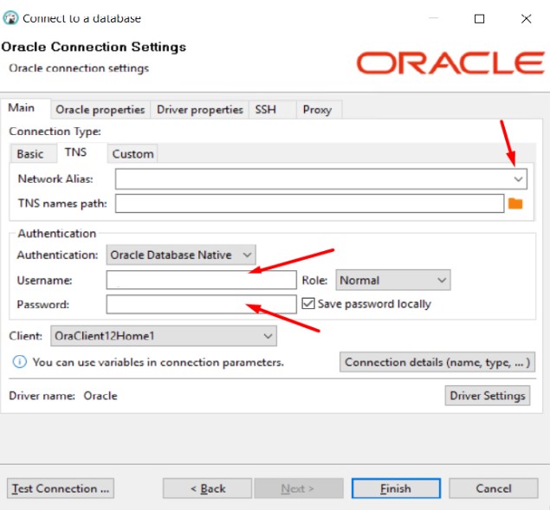The width and height of the screenshot is (550, 510).
Task: Click the 'Driver name:' label text
Action: [42, 396]
